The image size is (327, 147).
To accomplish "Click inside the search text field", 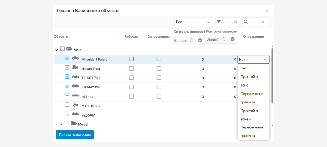I will click(x=255, y=22).
